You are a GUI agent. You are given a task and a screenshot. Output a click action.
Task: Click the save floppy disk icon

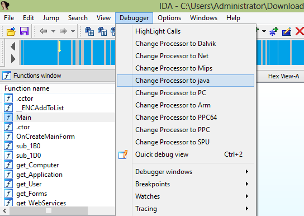point(24,31)
